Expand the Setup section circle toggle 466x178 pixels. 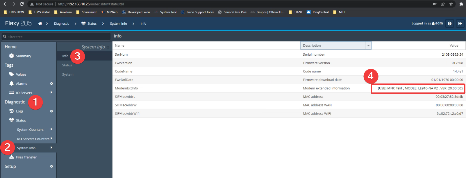51,166
